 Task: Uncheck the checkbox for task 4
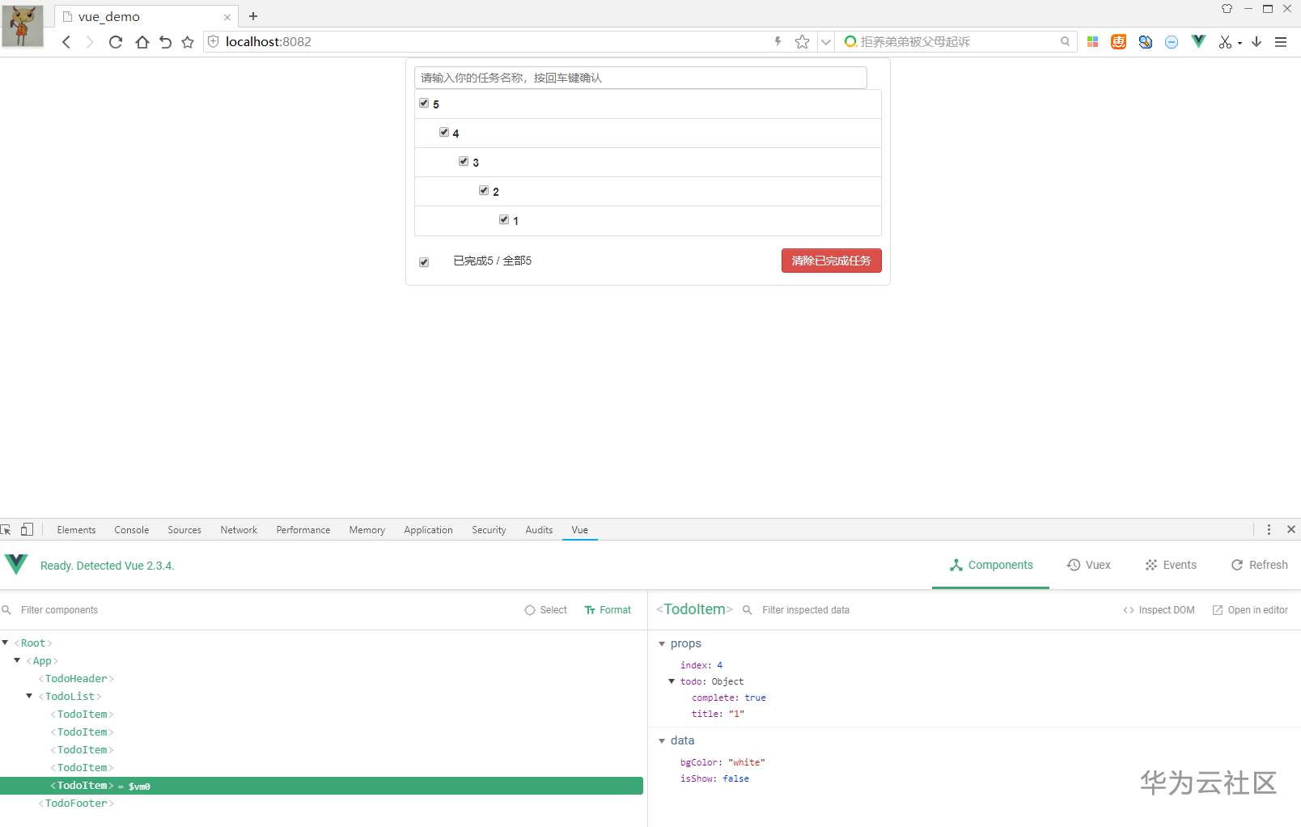(444, 132)
